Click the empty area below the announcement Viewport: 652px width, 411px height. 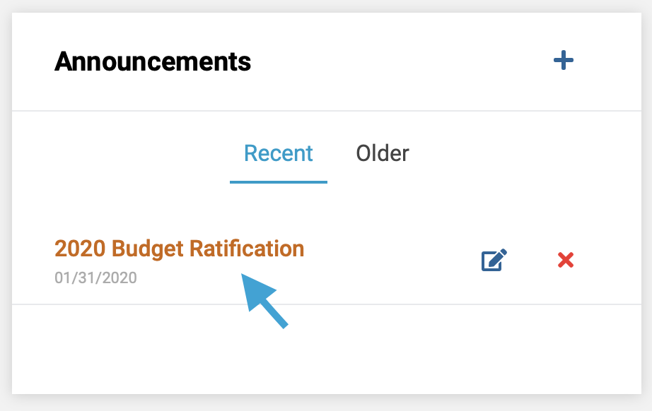(x=327, y=349)
